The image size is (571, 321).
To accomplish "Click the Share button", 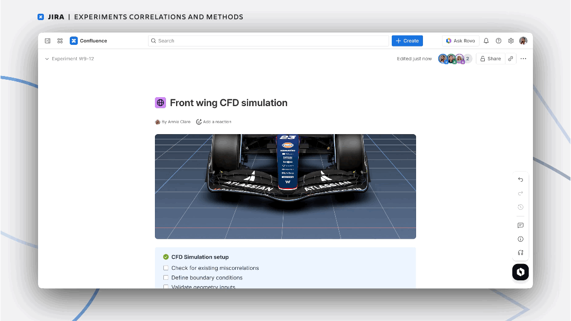I will (x=490, y=59).
